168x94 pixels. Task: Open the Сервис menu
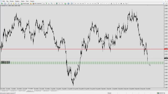point(23,1)
